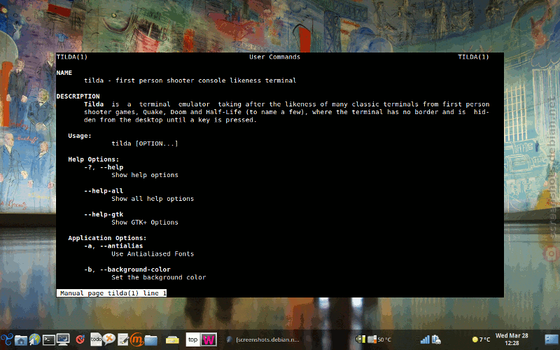This screenshot has width=560, height=350.
Task: Click the 'Help Options:' heading
Action: 94,160
